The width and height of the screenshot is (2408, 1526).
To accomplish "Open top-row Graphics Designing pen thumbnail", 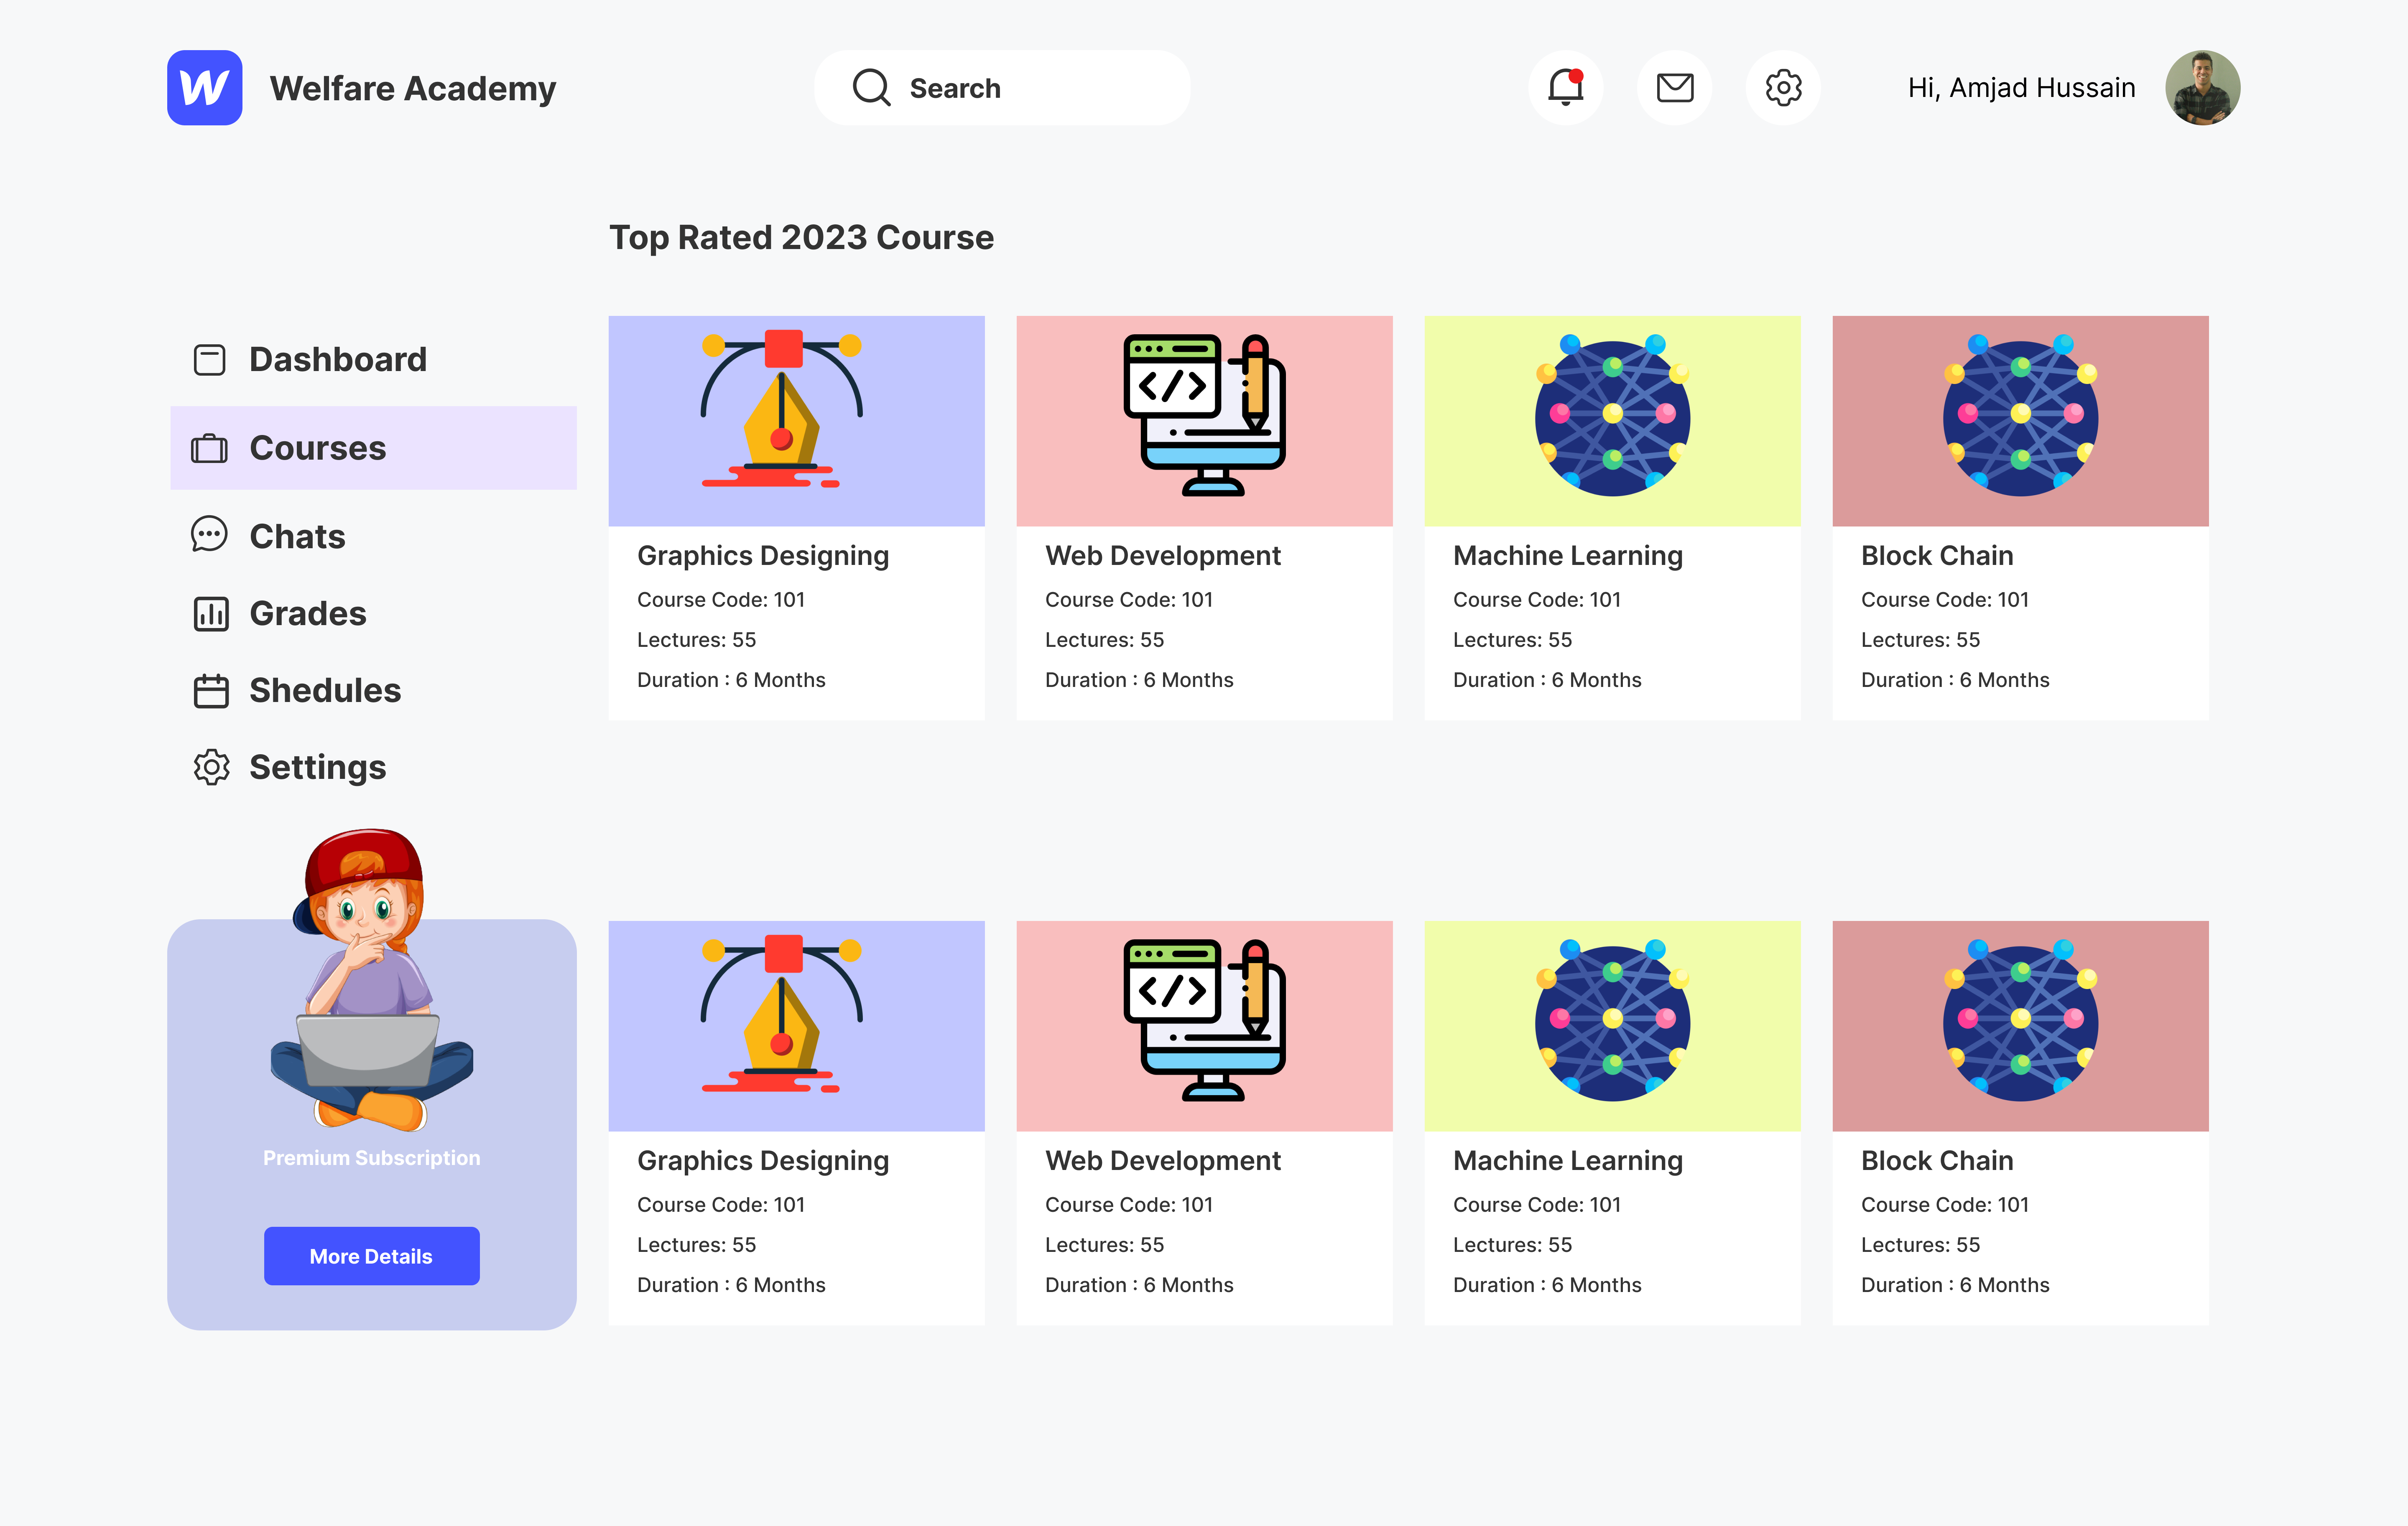I will click(x=796, y=421).
